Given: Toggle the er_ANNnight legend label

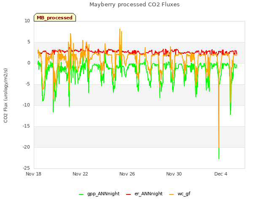Looking at the screenshot, I should point(148,194).
